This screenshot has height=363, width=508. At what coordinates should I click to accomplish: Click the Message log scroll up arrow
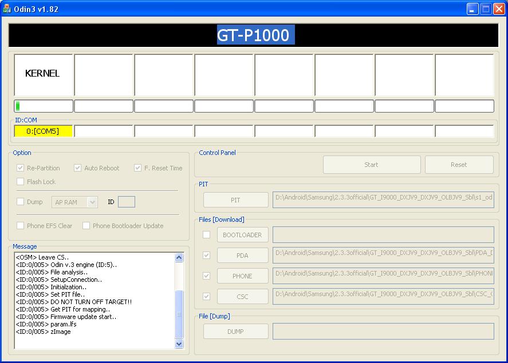[179, 258]
